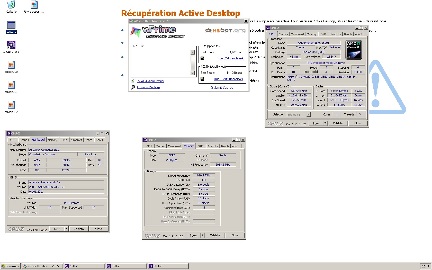432x270 pixels.
Task: Click the DRAM Frequency 918.1 MHz value
Action: [x=204, y=175]
